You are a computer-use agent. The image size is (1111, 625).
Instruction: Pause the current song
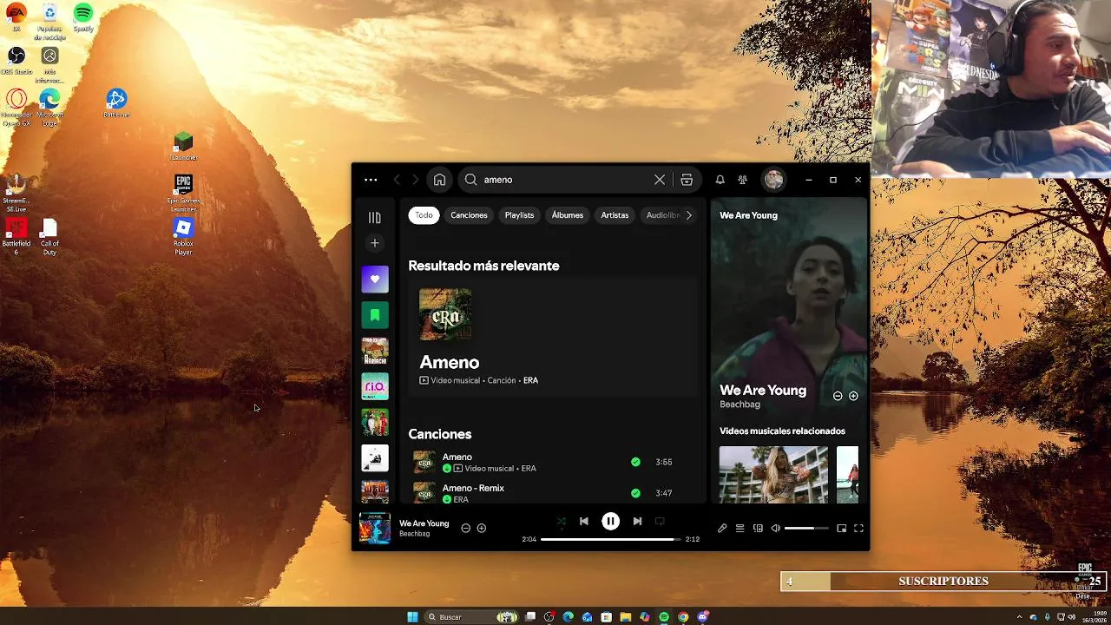coord(610,522)
